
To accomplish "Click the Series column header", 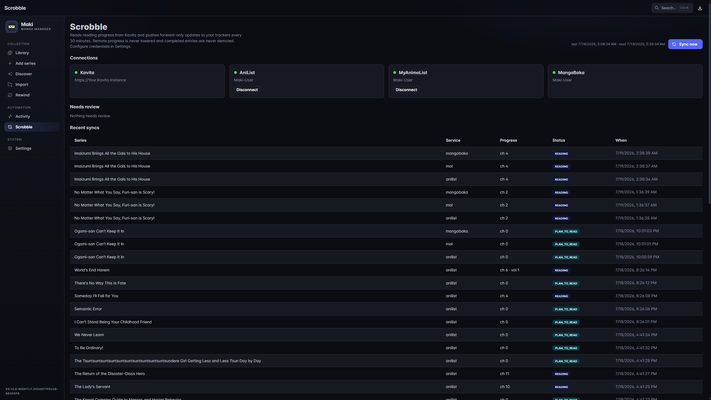I will click(80, 140).
